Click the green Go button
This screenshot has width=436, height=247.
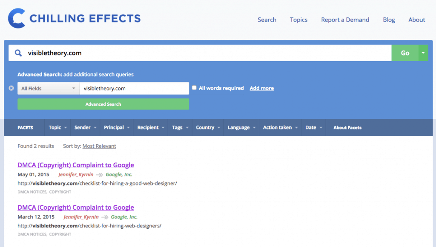(405, 53)
